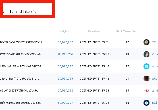Click the block hash ending in 05cde864f263
158x110 pixels.
21,66
